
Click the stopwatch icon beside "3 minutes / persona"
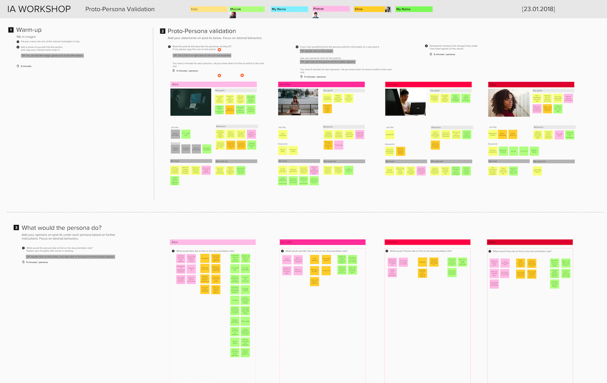[173, 70]
